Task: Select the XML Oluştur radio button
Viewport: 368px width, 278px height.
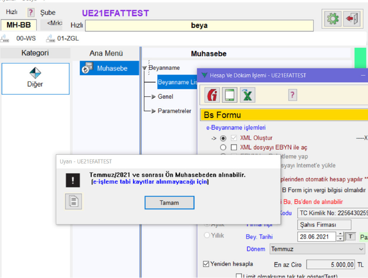Action: click(223, 138)
